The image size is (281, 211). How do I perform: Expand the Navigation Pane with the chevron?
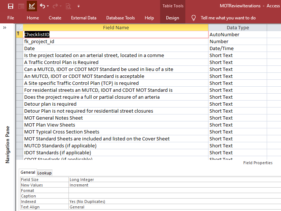click(x=5, y=27)
